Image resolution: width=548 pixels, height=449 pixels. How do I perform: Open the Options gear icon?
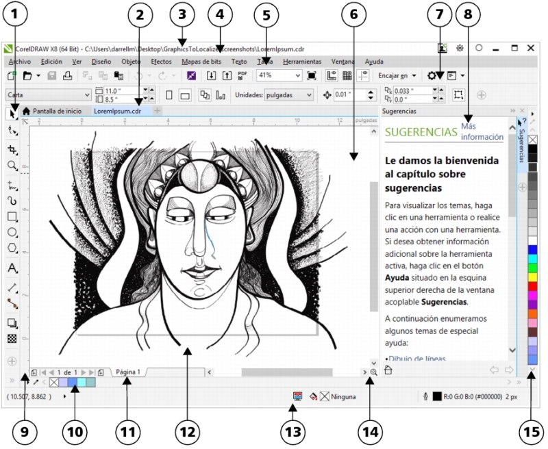coord(432,76)
